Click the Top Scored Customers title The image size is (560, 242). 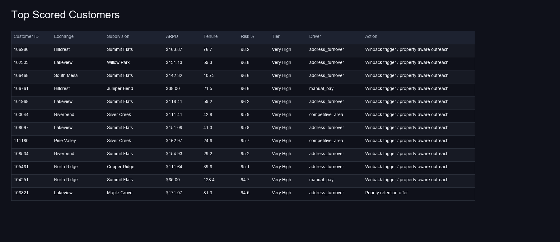click(65, 15)
